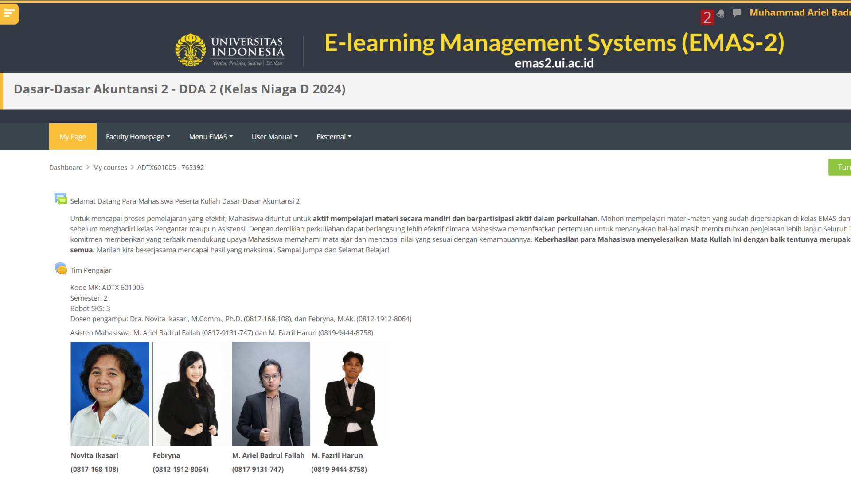The image size is (851, 478).
Task: Click M. Fazril Harun's portrait photo
Action: [x=350, y=393]
